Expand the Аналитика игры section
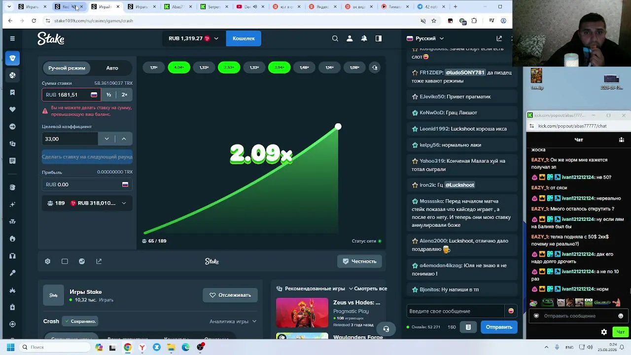Image resolution: width=631 pixels, height=355 pixels. tap(233, 321)
